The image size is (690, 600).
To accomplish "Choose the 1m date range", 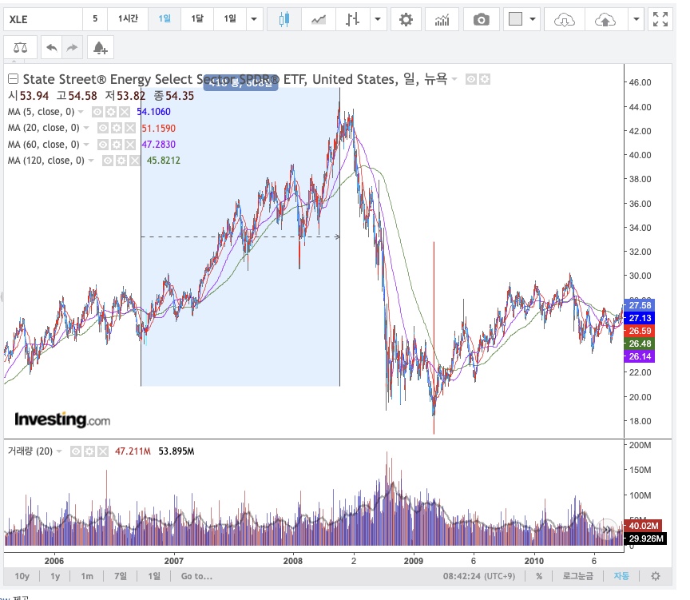I will (x=87, y=576).
